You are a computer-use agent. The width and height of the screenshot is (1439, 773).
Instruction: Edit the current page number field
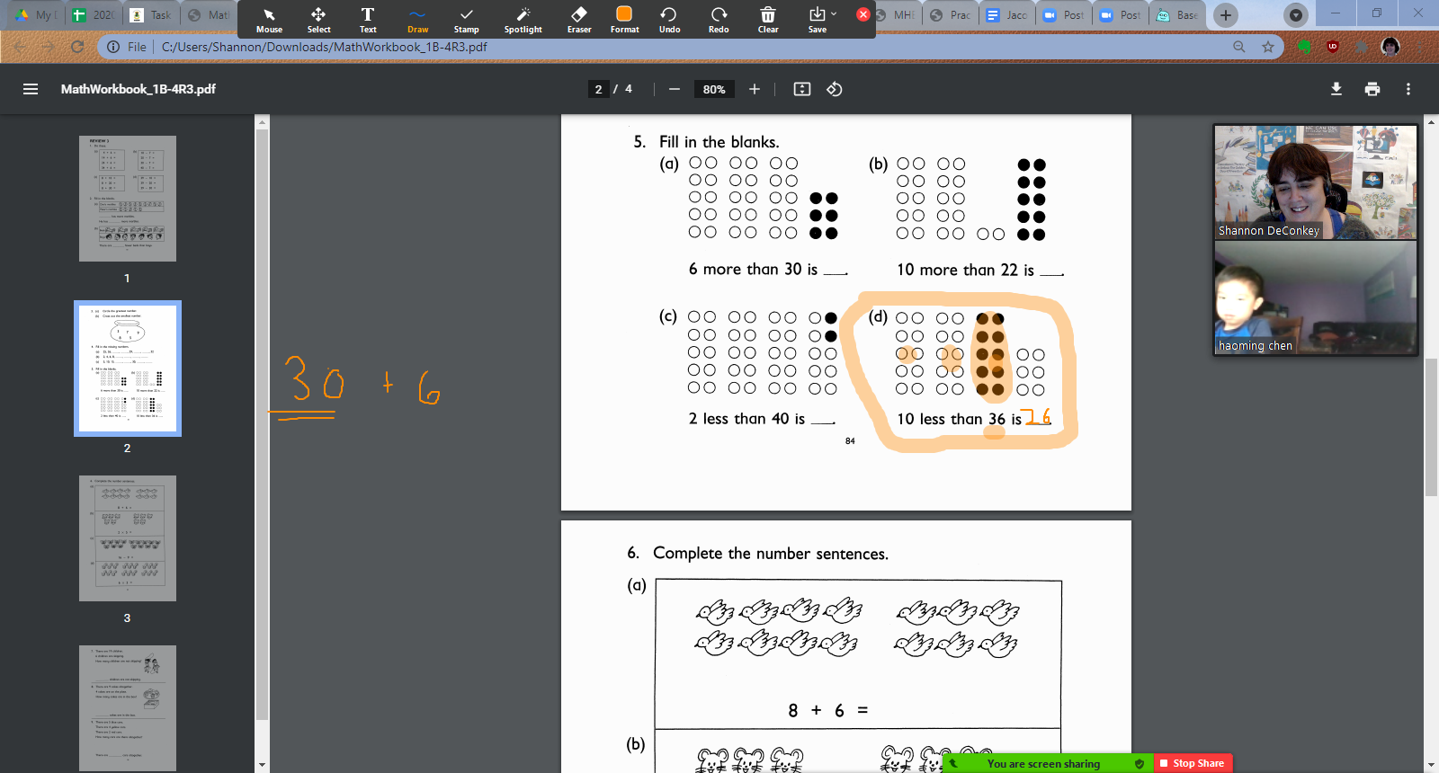click(x=598, y=89)
